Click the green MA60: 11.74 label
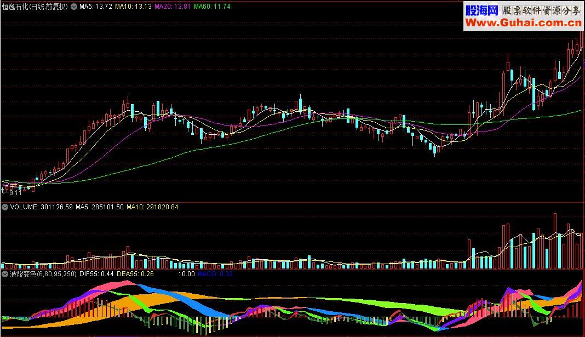 tap(212, 7)
